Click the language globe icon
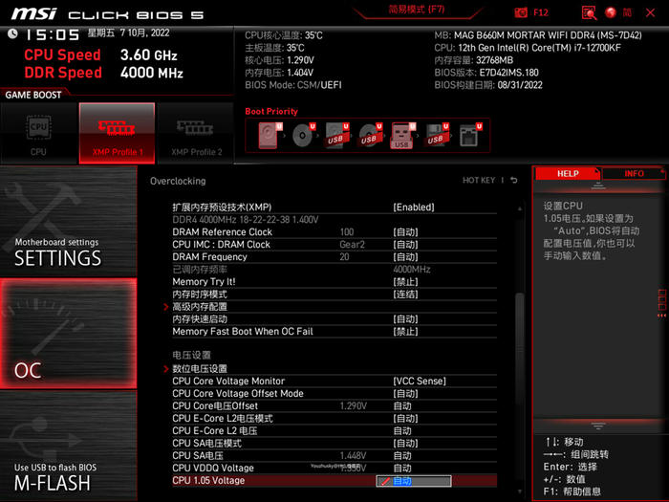Image resolution: width=669 pixels, height=502 pixels. [x=611, y=12]
